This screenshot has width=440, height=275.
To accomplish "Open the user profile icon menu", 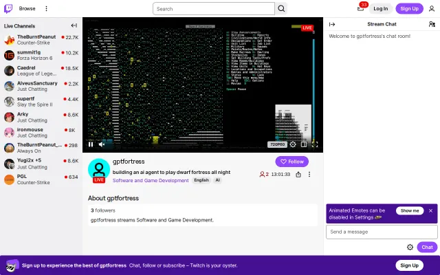I will point(432,9).
